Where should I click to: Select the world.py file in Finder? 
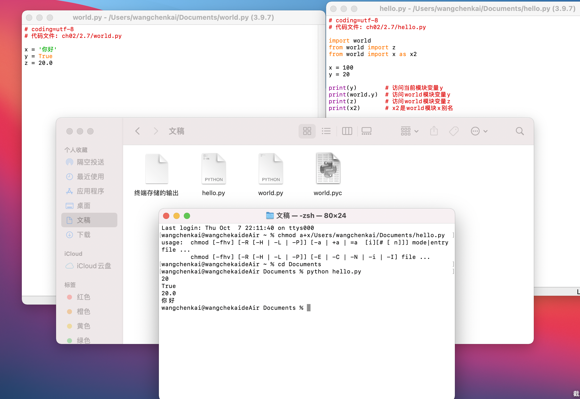(271, 169)
